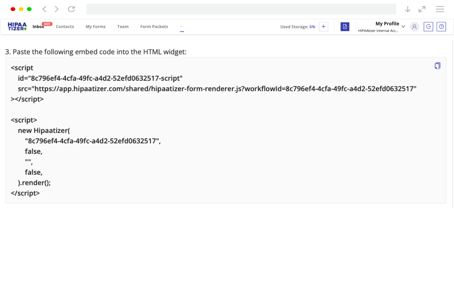Click the browser address bar

point(241,9)
